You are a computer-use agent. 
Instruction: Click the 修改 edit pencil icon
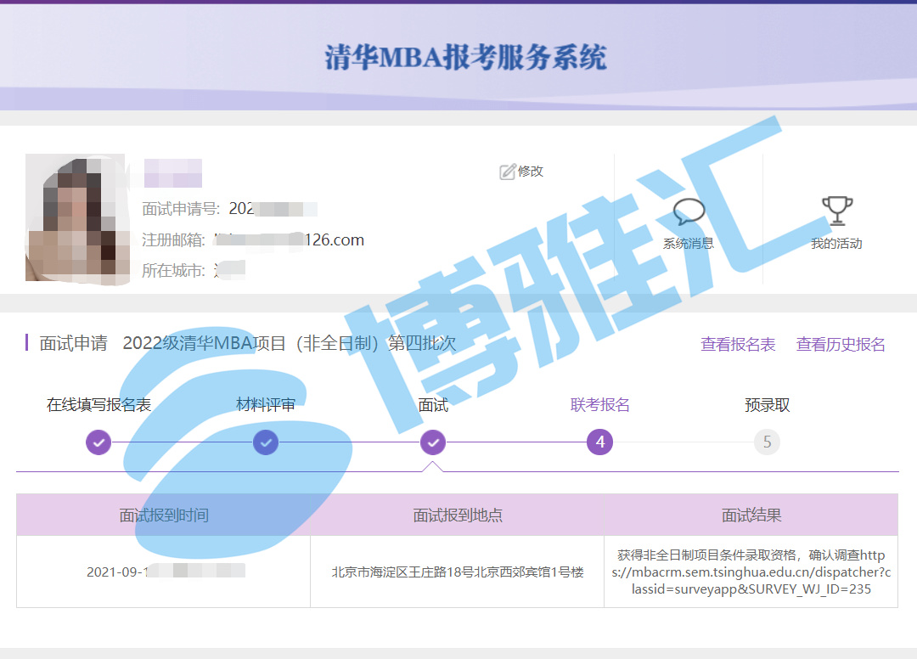[x=507, y=172]
